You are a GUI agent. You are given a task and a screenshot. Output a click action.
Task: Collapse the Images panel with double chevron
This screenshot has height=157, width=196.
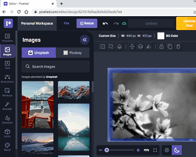(84, 40)
